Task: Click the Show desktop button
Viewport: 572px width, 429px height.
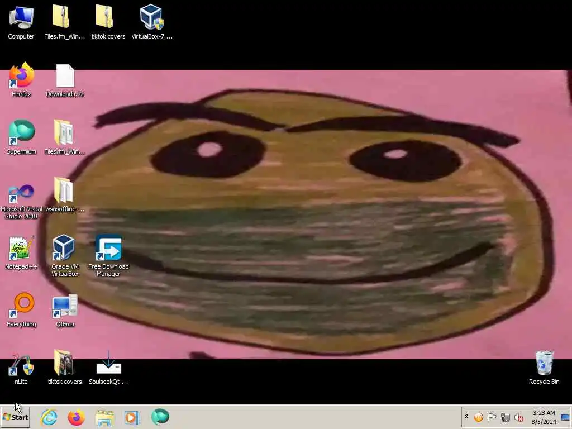Action: pyautogui.click(x=565, y=417)
